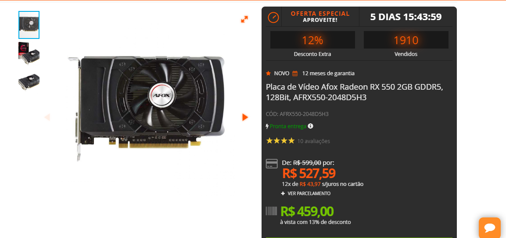The image size is (506, 238).
Task: Click the faded left arrow for previous image
Action: tap(47, 117)
